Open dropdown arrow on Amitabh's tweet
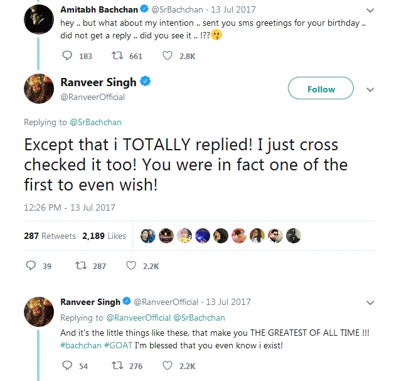The image size is (399, 381). pos(370,11)
